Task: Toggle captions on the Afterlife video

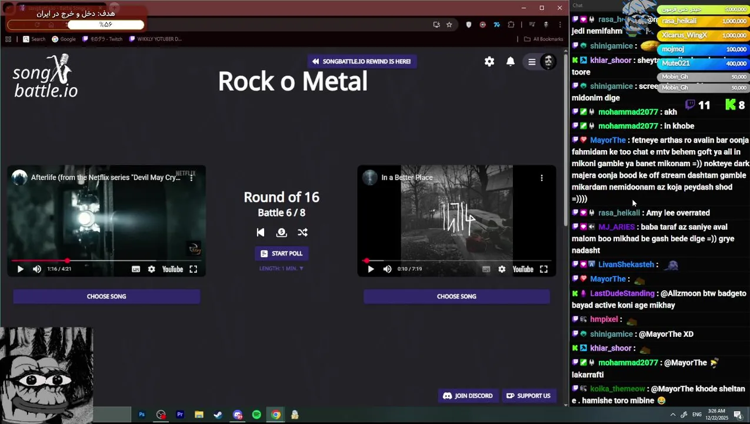Action: (x=136, y=269)
